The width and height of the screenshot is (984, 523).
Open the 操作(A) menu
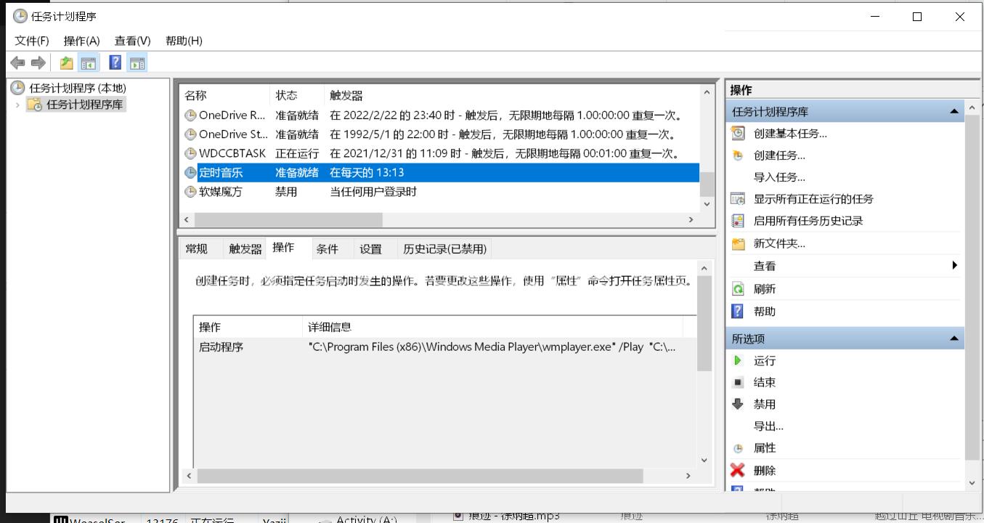(81, 41)
